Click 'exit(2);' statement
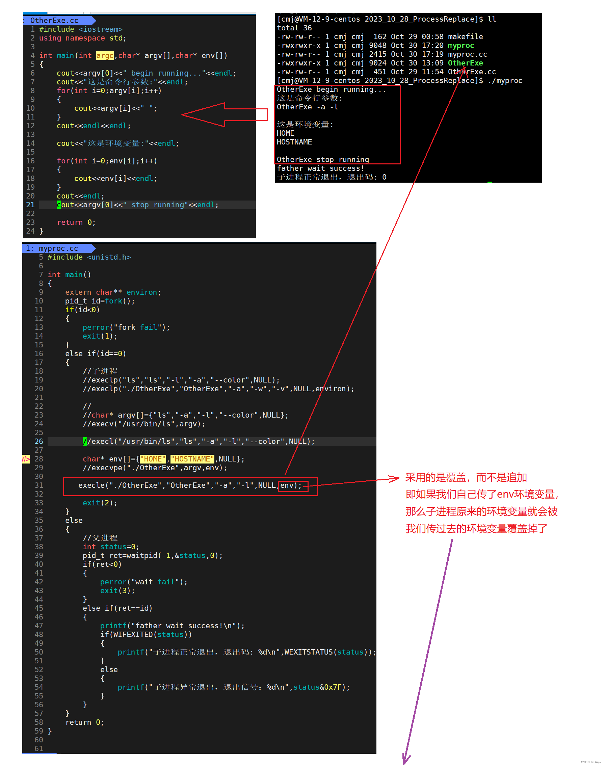The width and height of the screenshot is (606, 767). tap(100, 503)
